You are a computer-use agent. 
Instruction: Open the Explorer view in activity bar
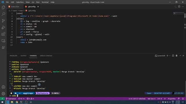pyautogui.click(x=3, y=8)
